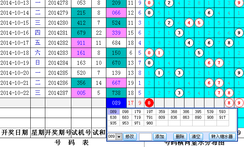Open the 089 number dropdown
The width and height of the screenshot is (244, 147).
click(x=119, y=137)
